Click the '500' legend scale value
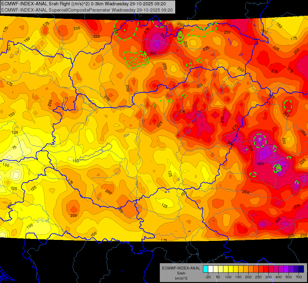 (288, 277)
